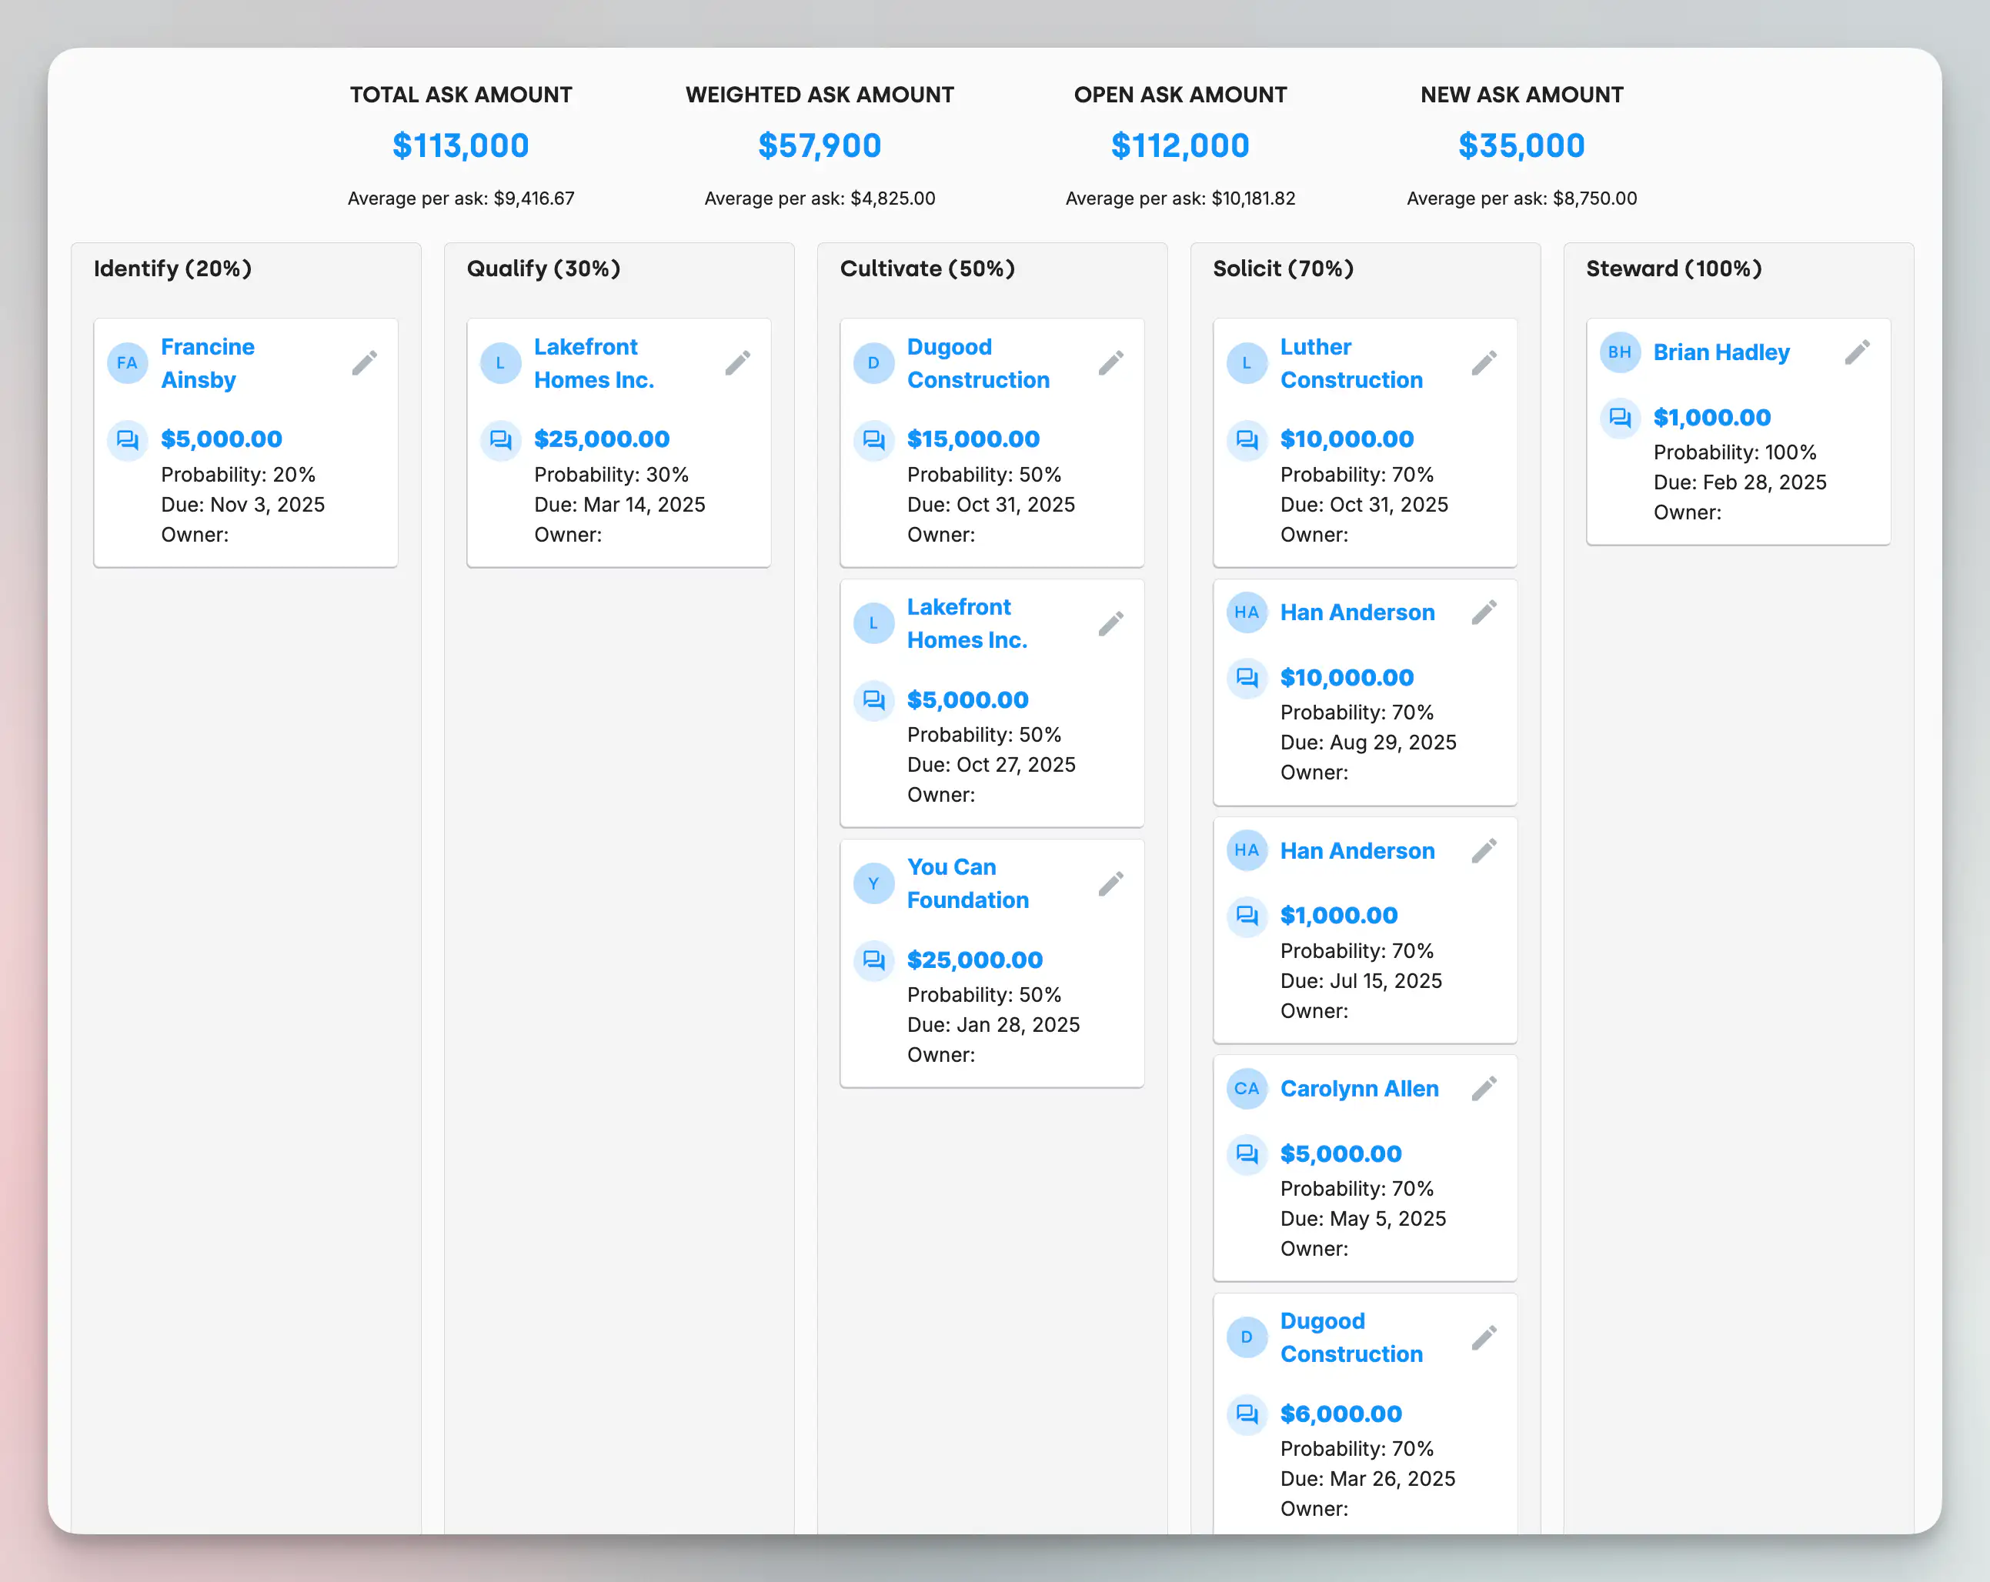Click 'Due: Mar 26, 2025' text
The image size is (1990, 1582).
pyautogui.click(x=1367, y=1480)
